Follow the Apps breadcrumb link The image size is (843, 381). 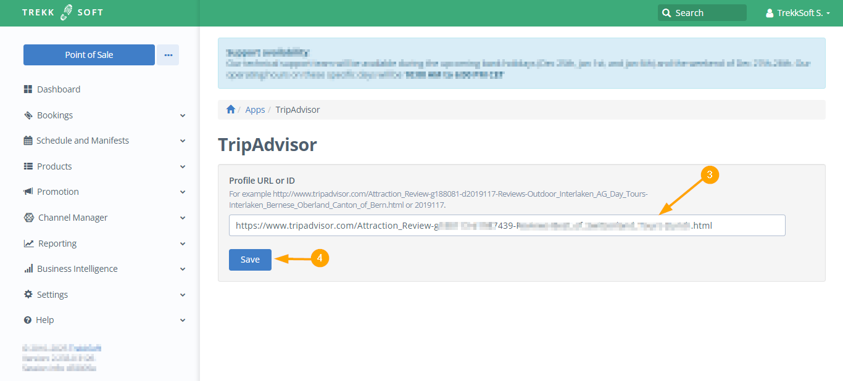pos(255,110)
